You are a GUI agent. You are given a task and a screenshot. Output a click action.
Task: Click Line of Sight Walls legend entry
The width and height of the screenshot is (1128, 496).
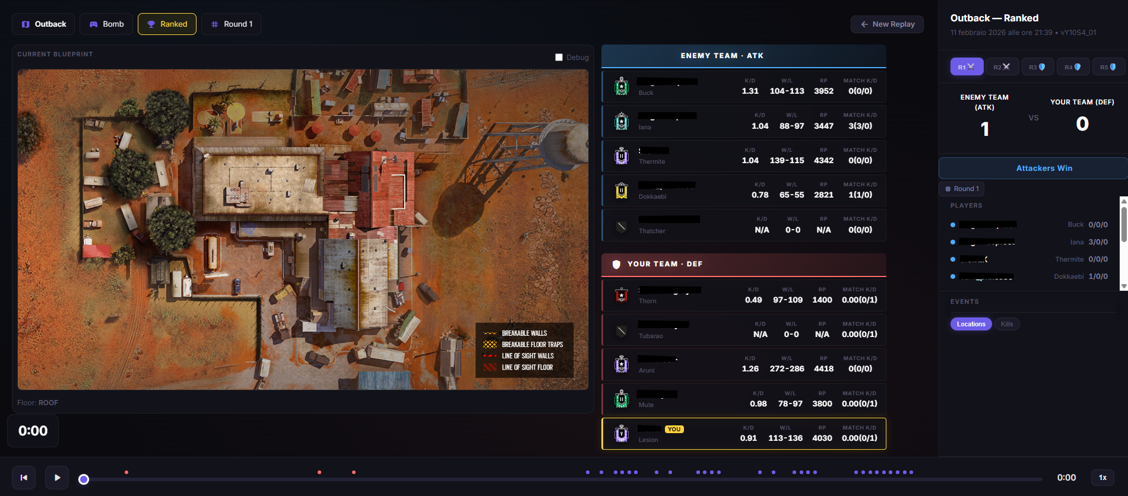coord(519,356)
